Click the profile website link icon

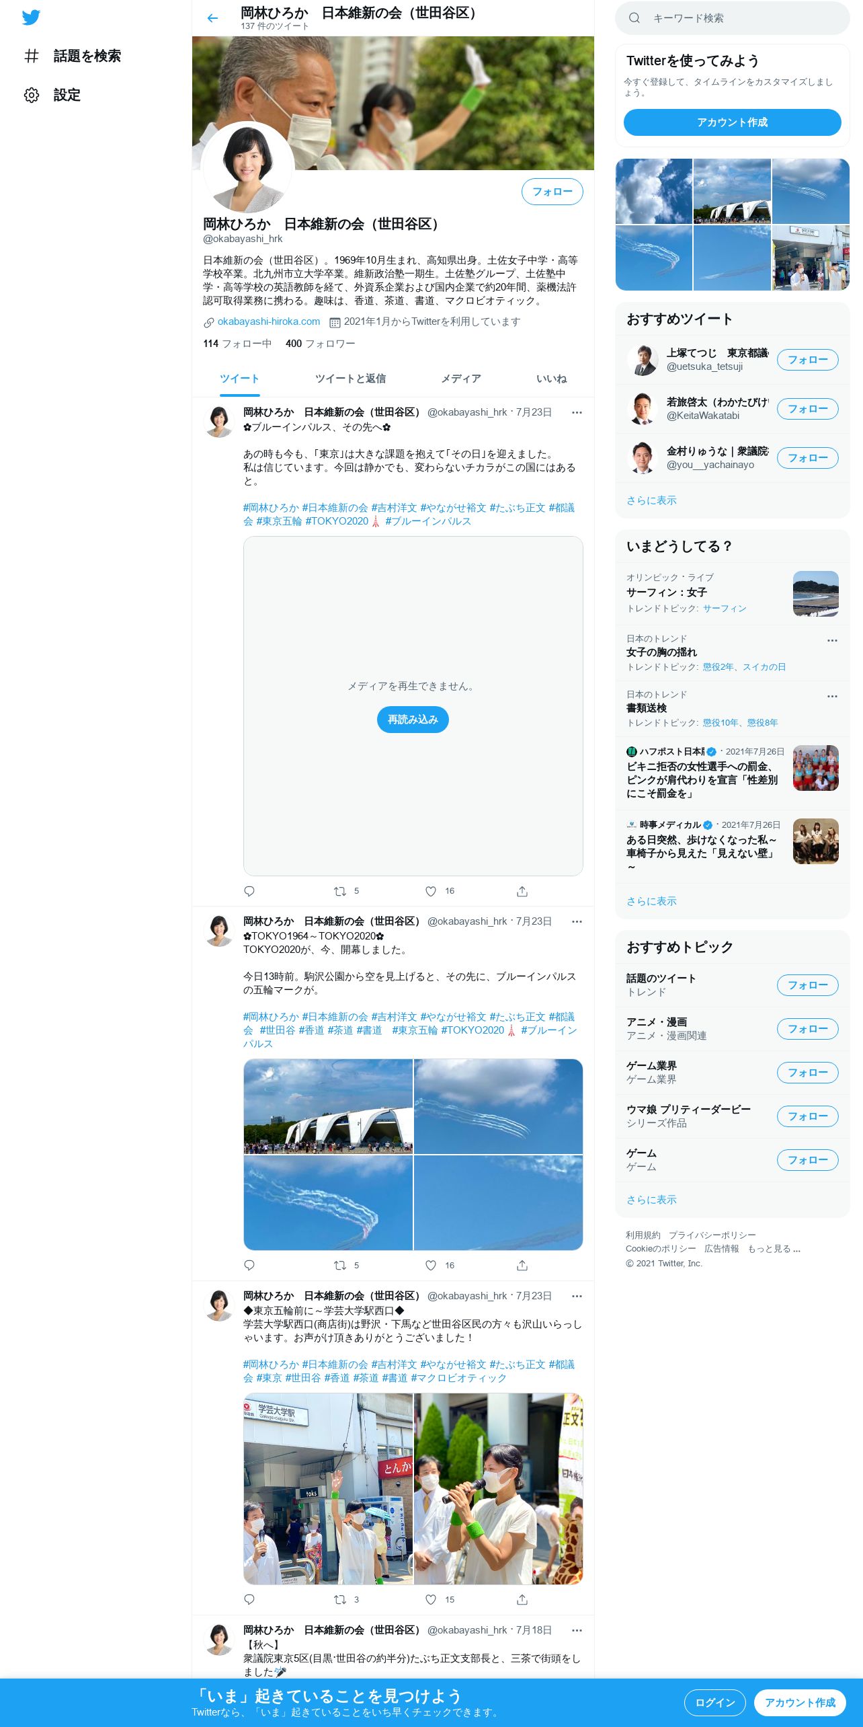pyautogui.click(x=209, y=322)
